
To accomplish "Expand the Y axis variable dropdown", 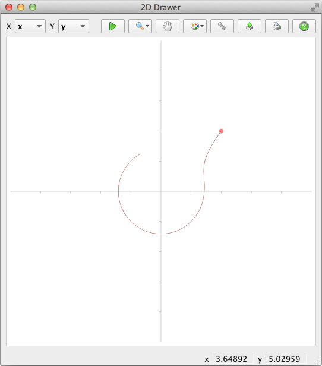I will [x=74, y=26].
